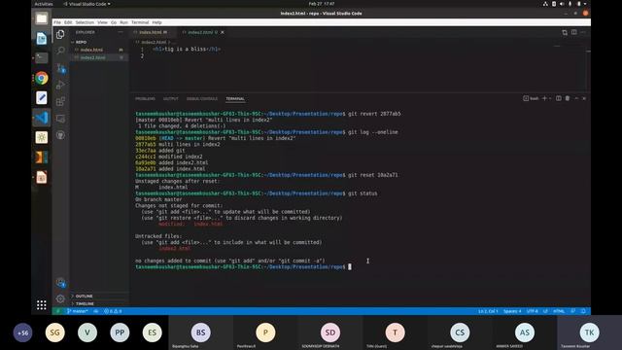Open the Explorer view in activity bar
Viewport: 622px width, 350px height.
pos(60,34)
